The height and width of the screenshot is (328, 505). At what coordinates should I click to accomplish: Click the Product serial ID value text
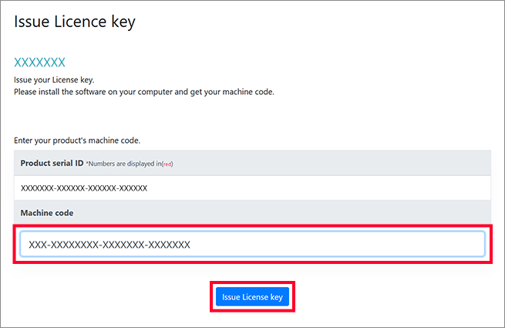(x=84, y=188)
